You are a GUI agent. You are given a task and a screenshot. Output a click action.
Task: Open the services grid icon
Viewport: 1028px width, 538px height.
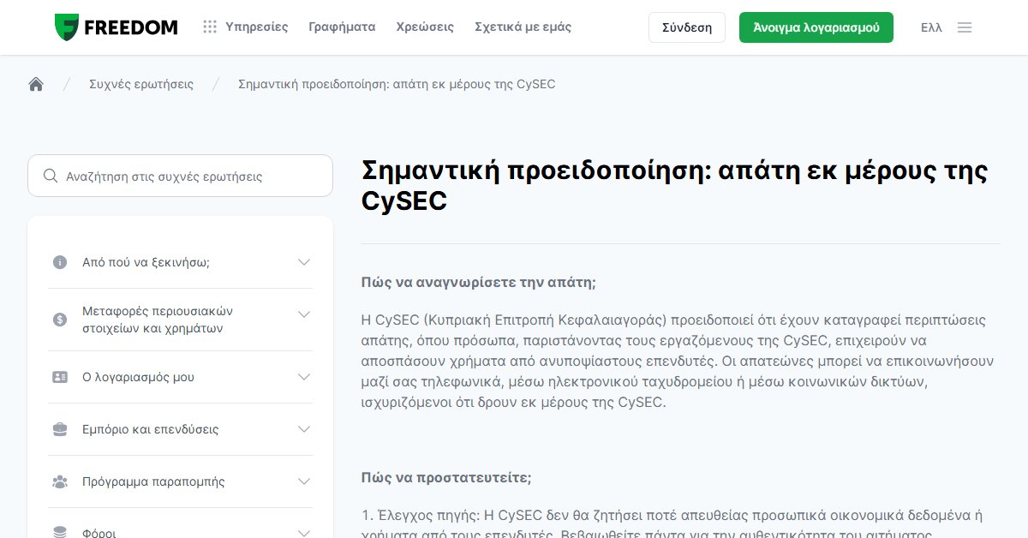pyautogui.click(x=210, y=27)
